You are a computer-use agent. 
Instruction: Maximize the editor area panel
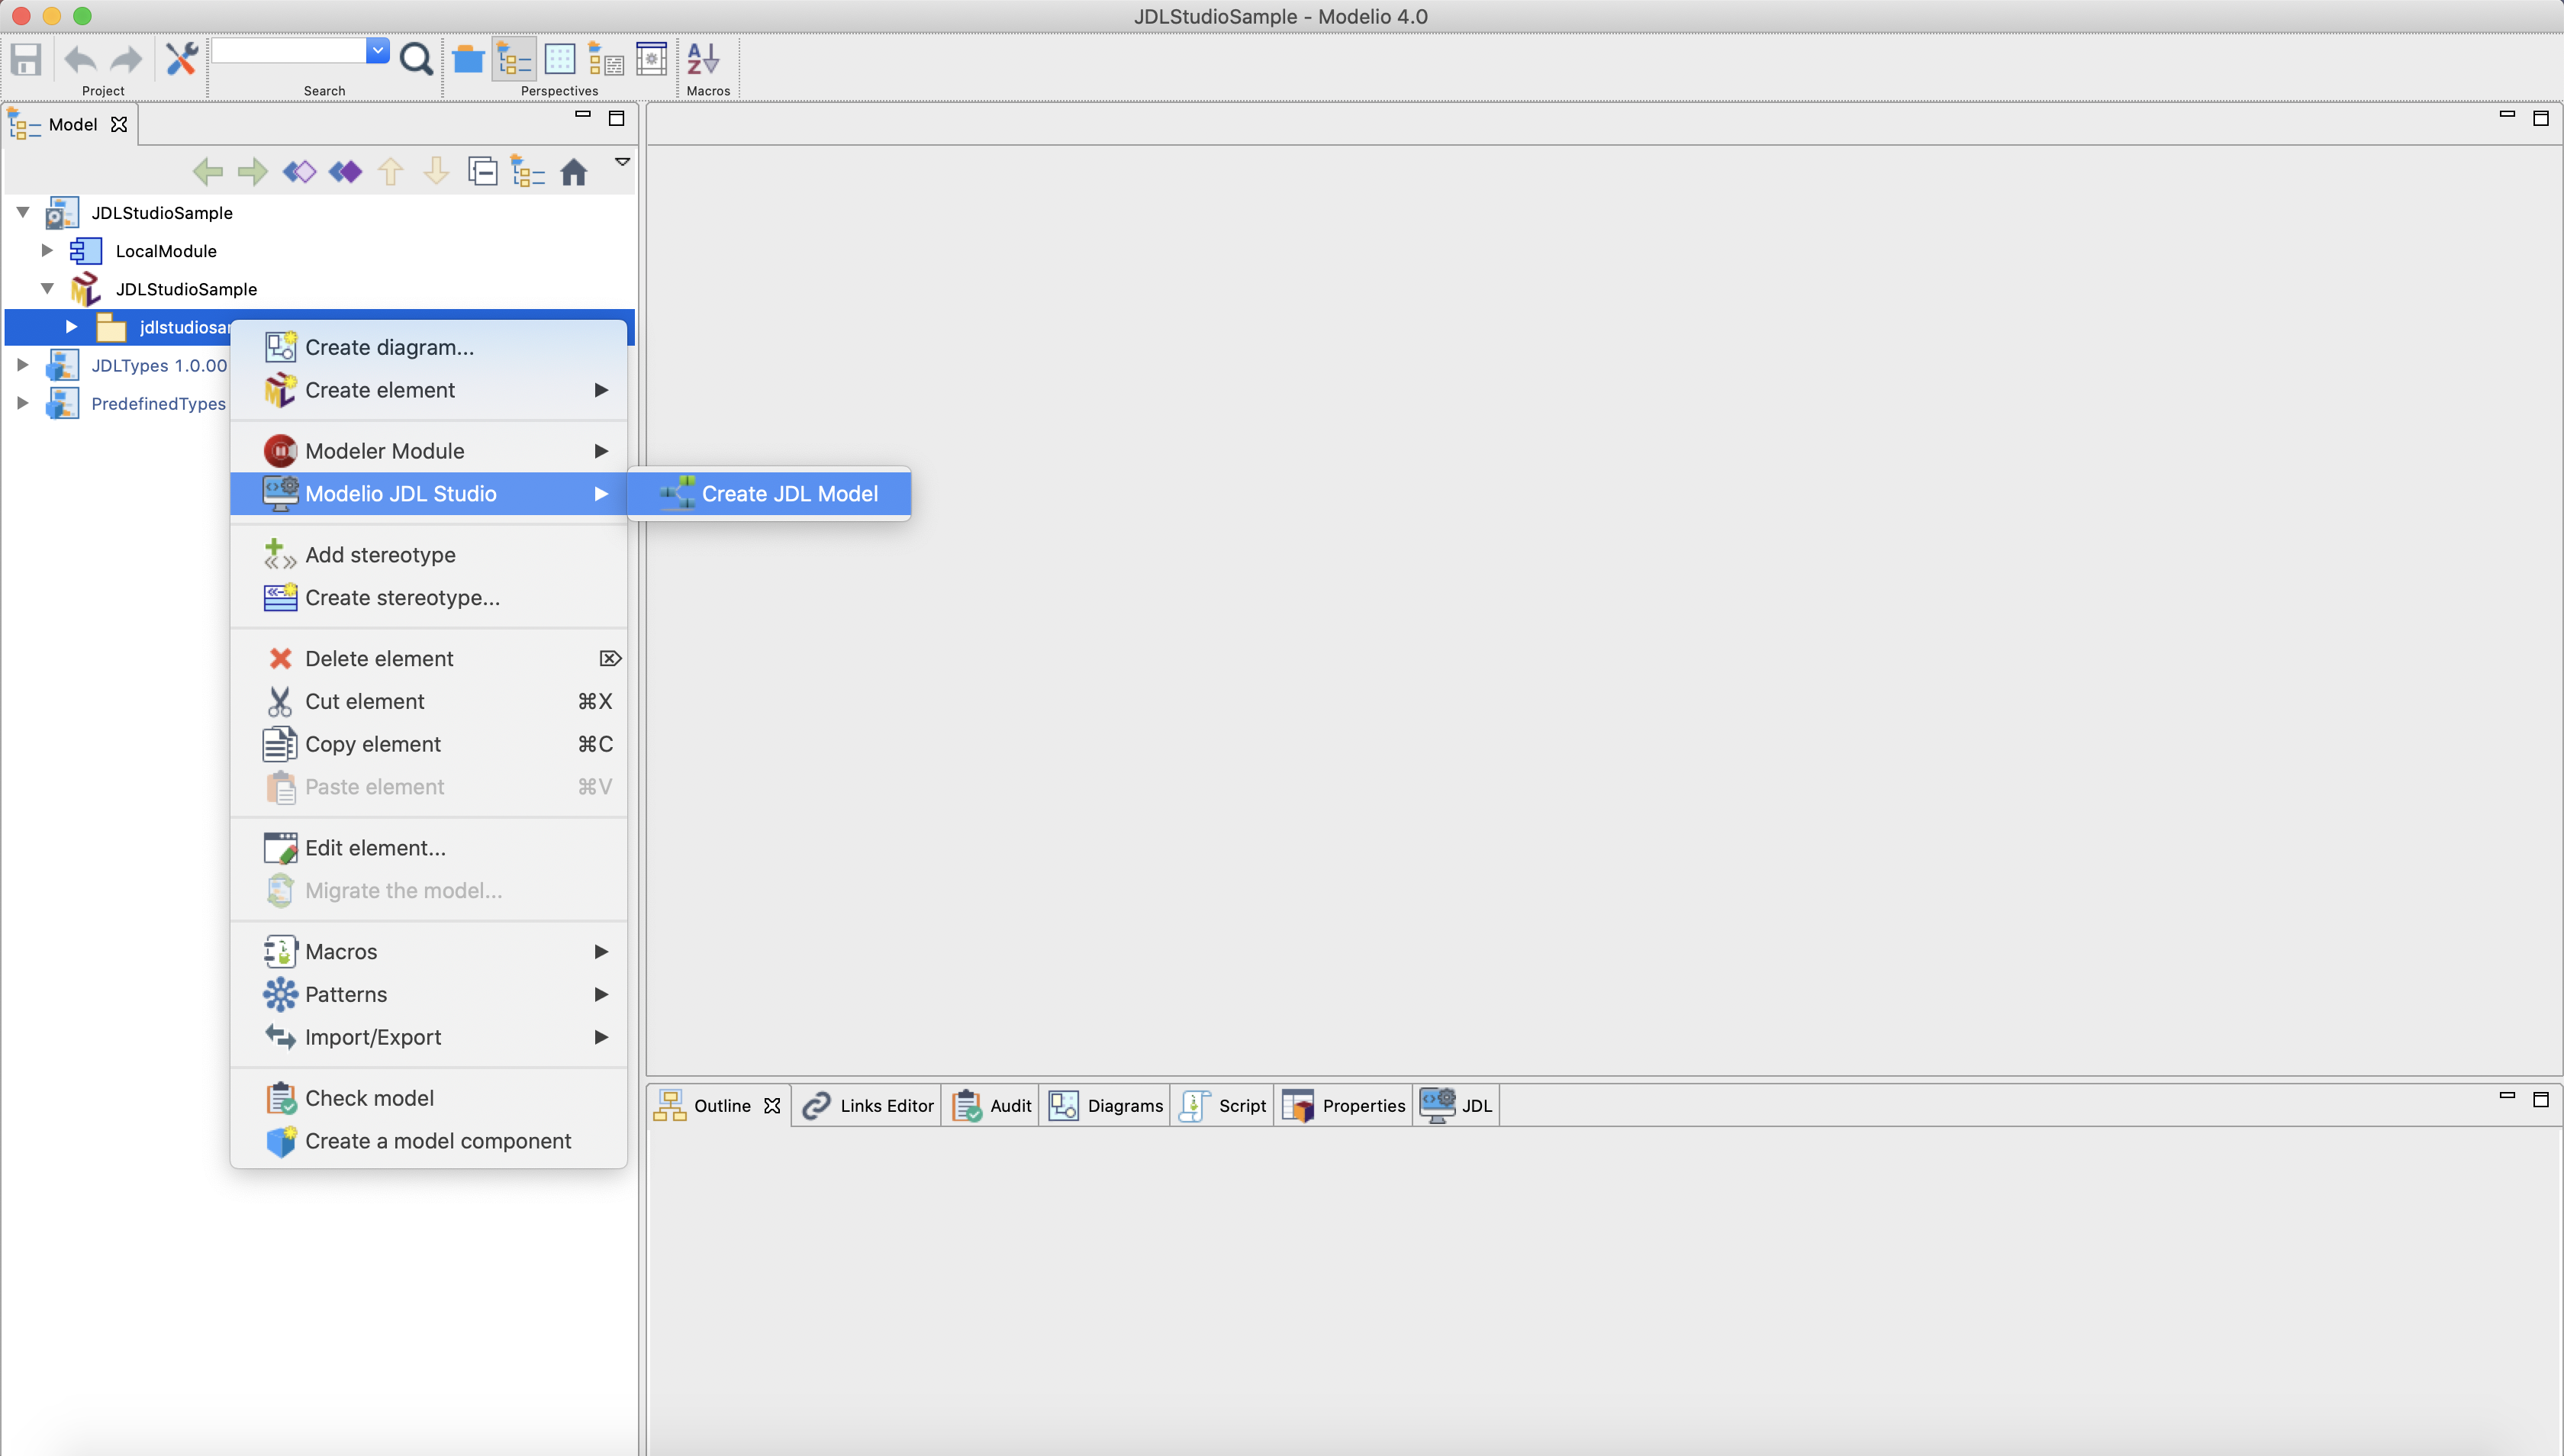[x=2541, y=118]
